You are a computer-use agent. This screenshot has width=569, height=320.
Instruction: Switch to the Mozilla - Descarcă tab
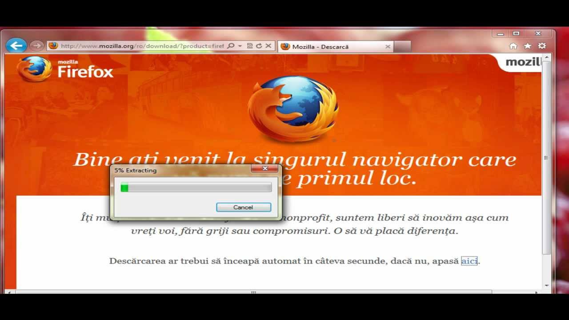336,47
